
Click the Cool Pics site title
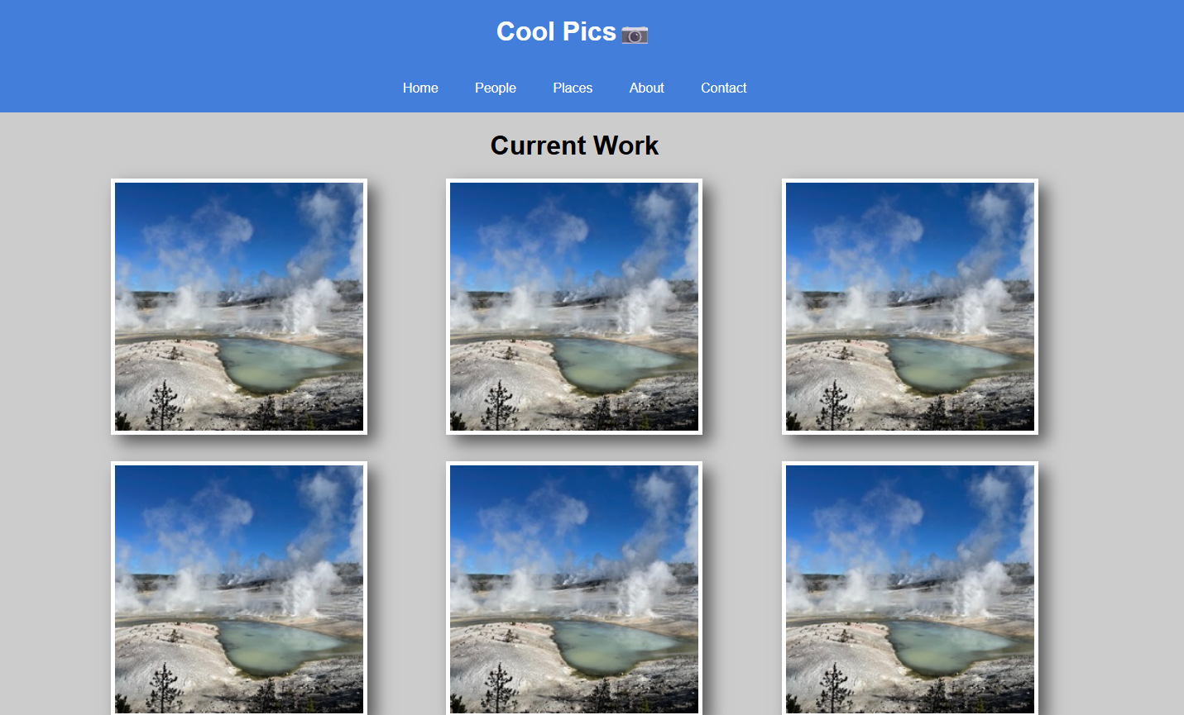(555, 31)
